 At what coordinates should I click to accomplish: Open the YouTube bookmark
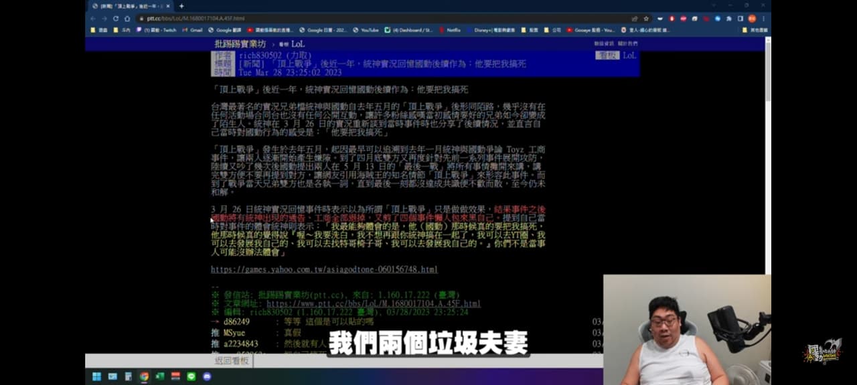pyautogui.click(x=366, y=30)
